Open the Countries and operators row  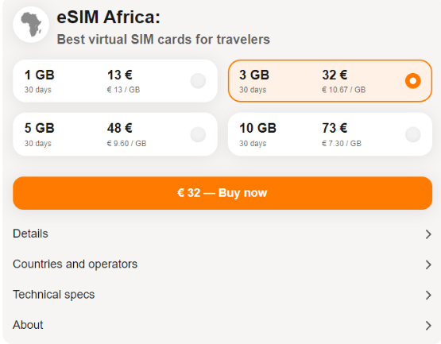click(x=222, y=264)
